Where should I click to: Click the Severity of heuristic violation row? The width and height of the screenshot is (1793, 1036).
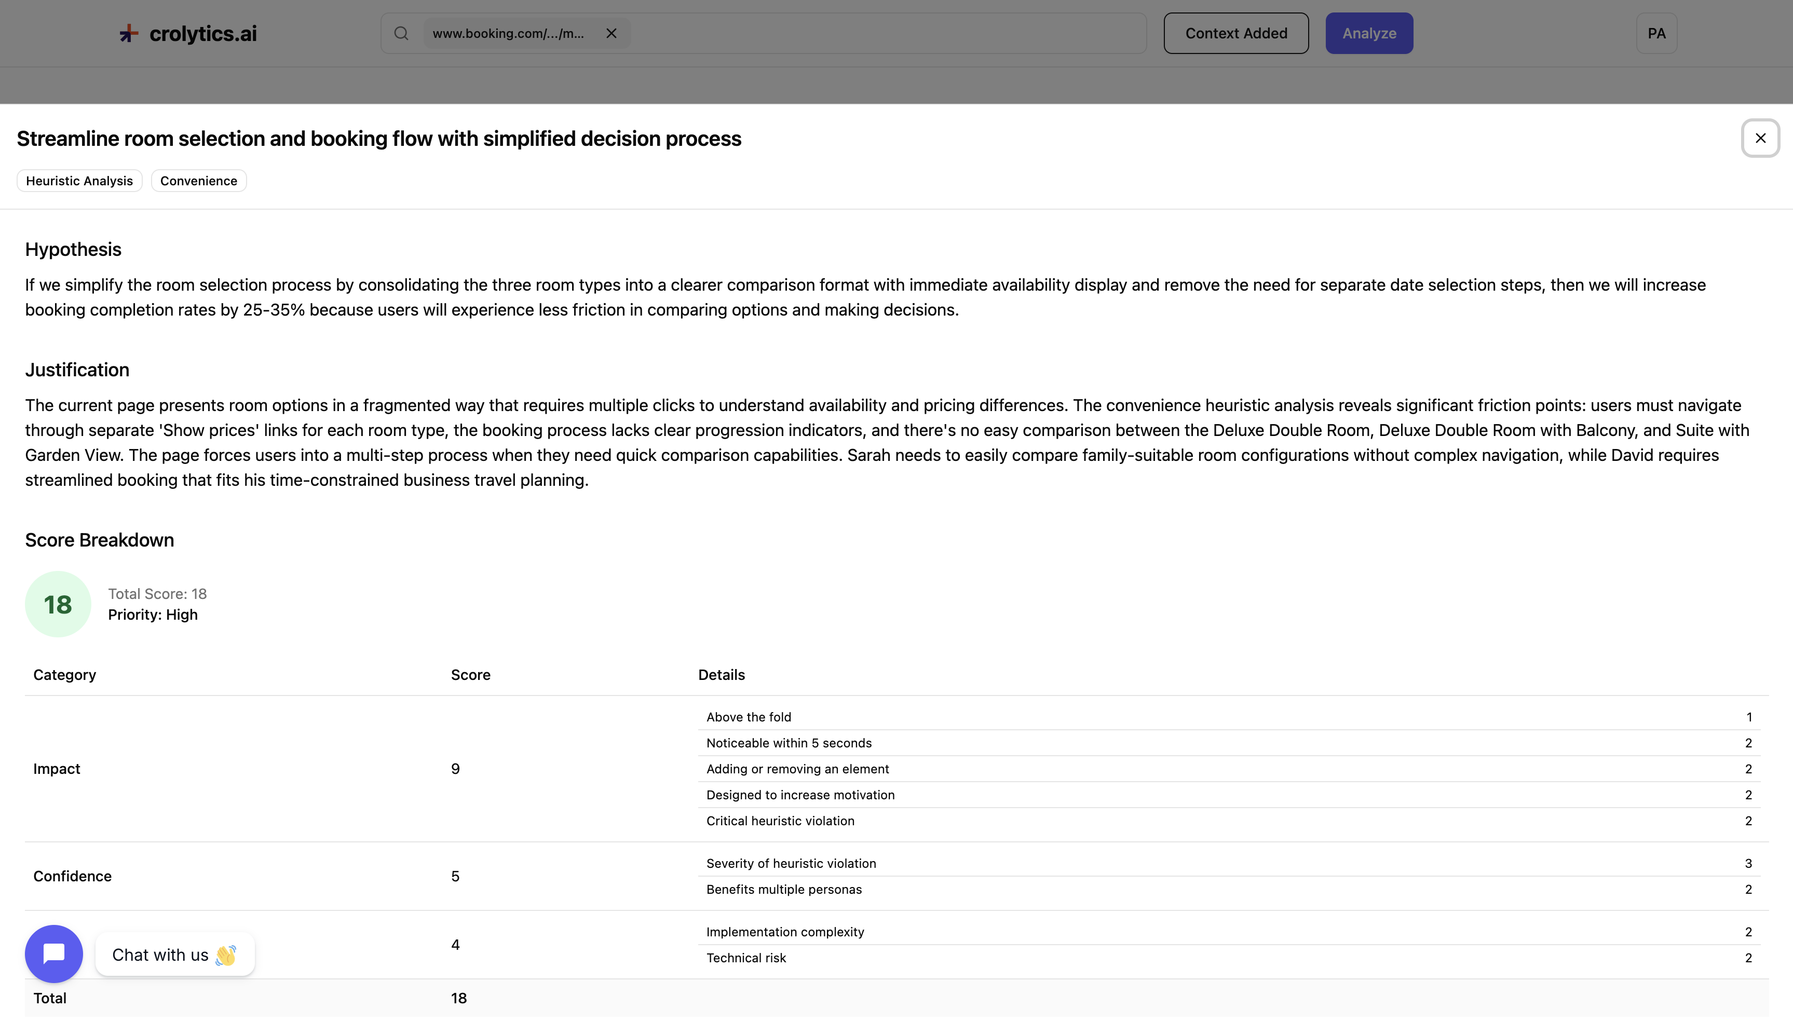(791, 864)
